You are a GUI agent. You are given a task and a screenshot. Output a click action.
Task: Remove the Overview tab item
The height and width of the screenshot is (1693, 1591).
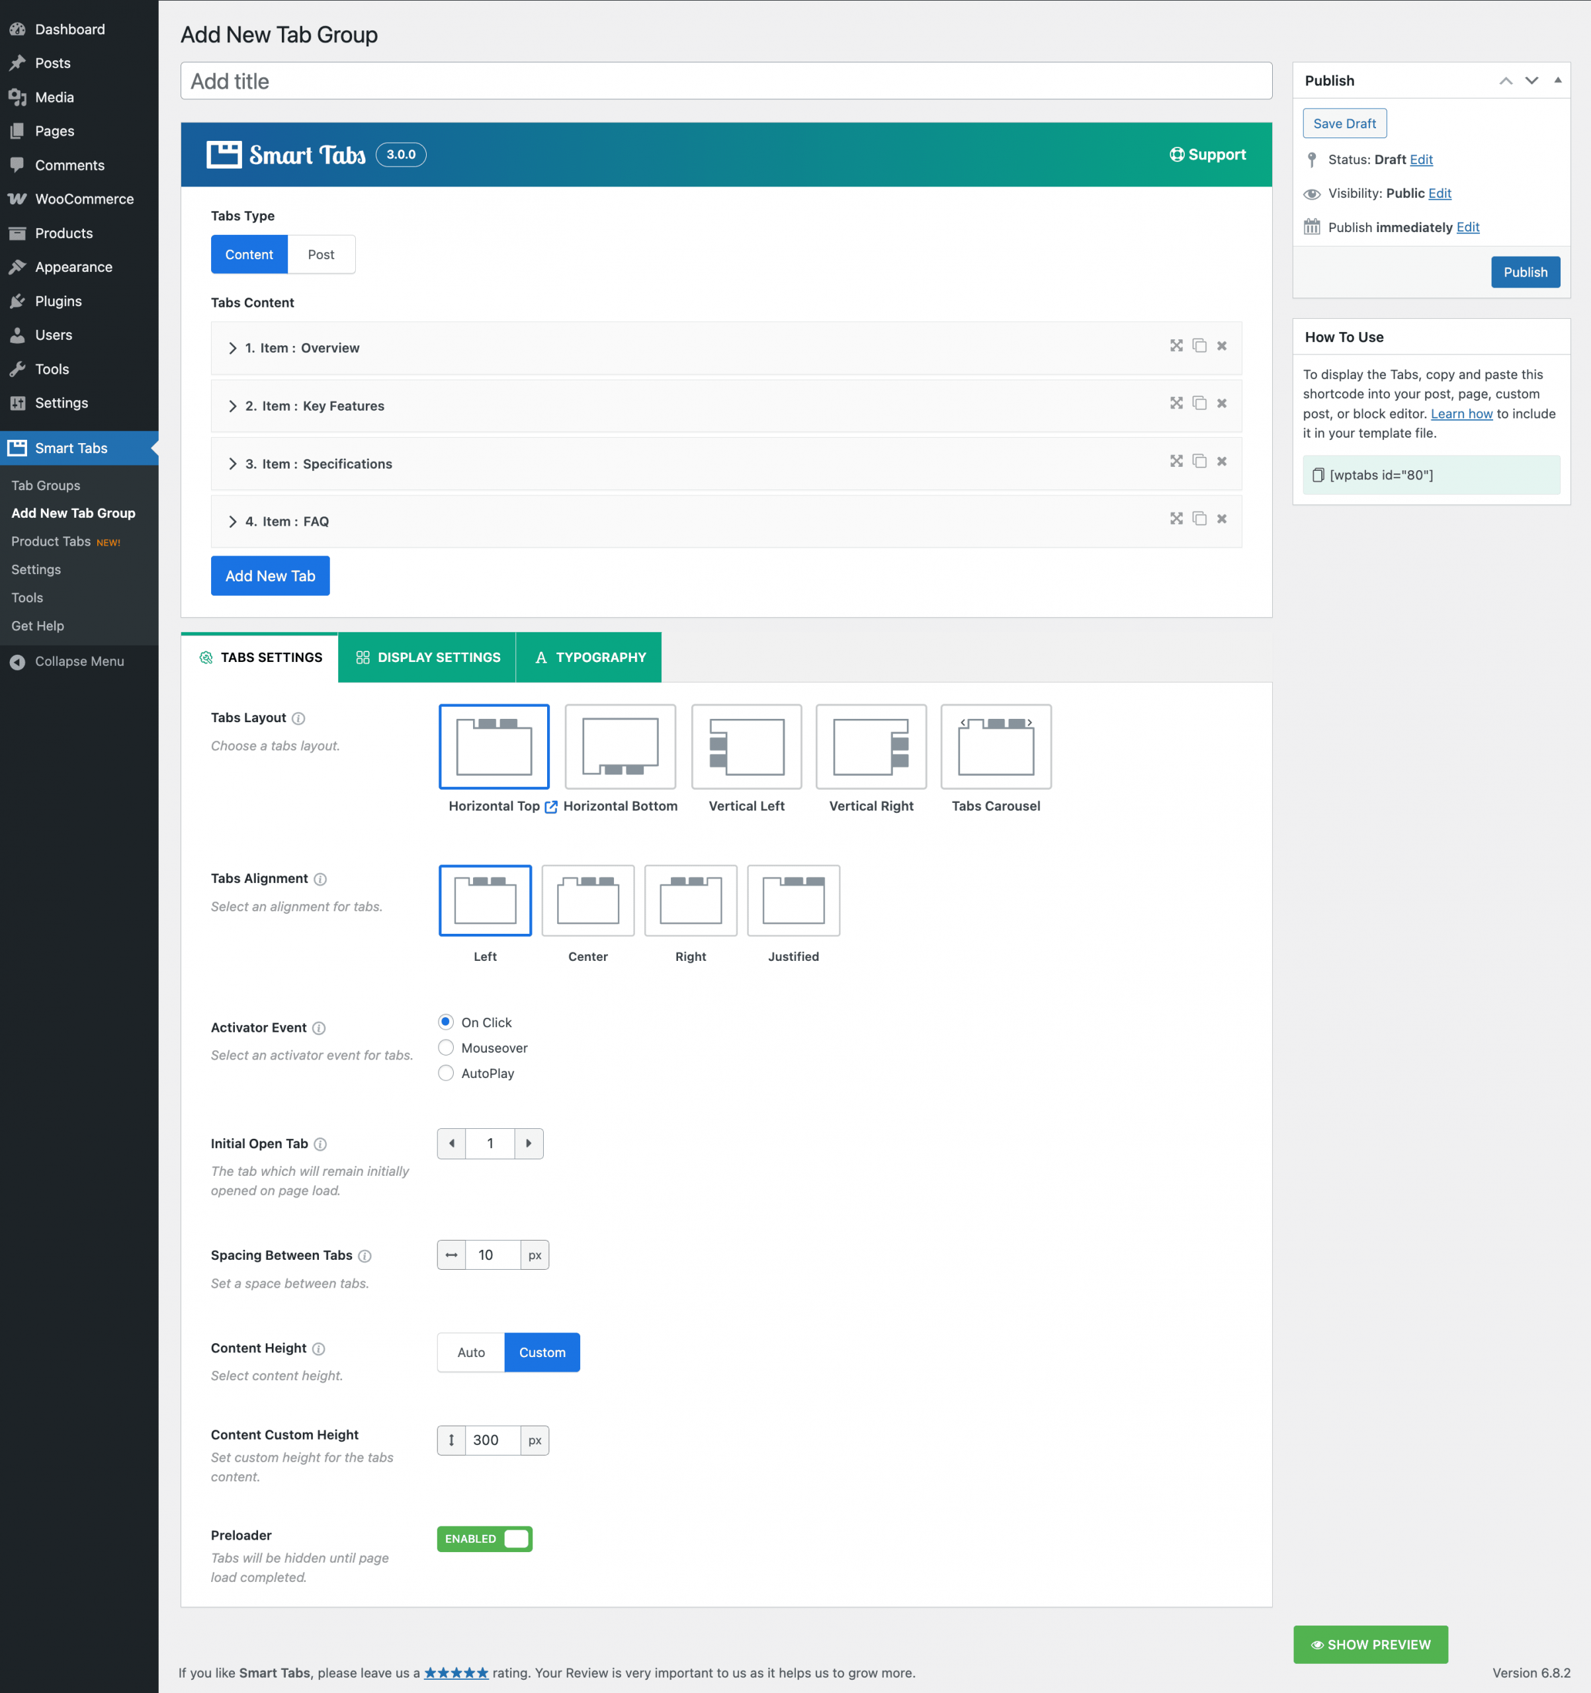(x=1221, y=346)
